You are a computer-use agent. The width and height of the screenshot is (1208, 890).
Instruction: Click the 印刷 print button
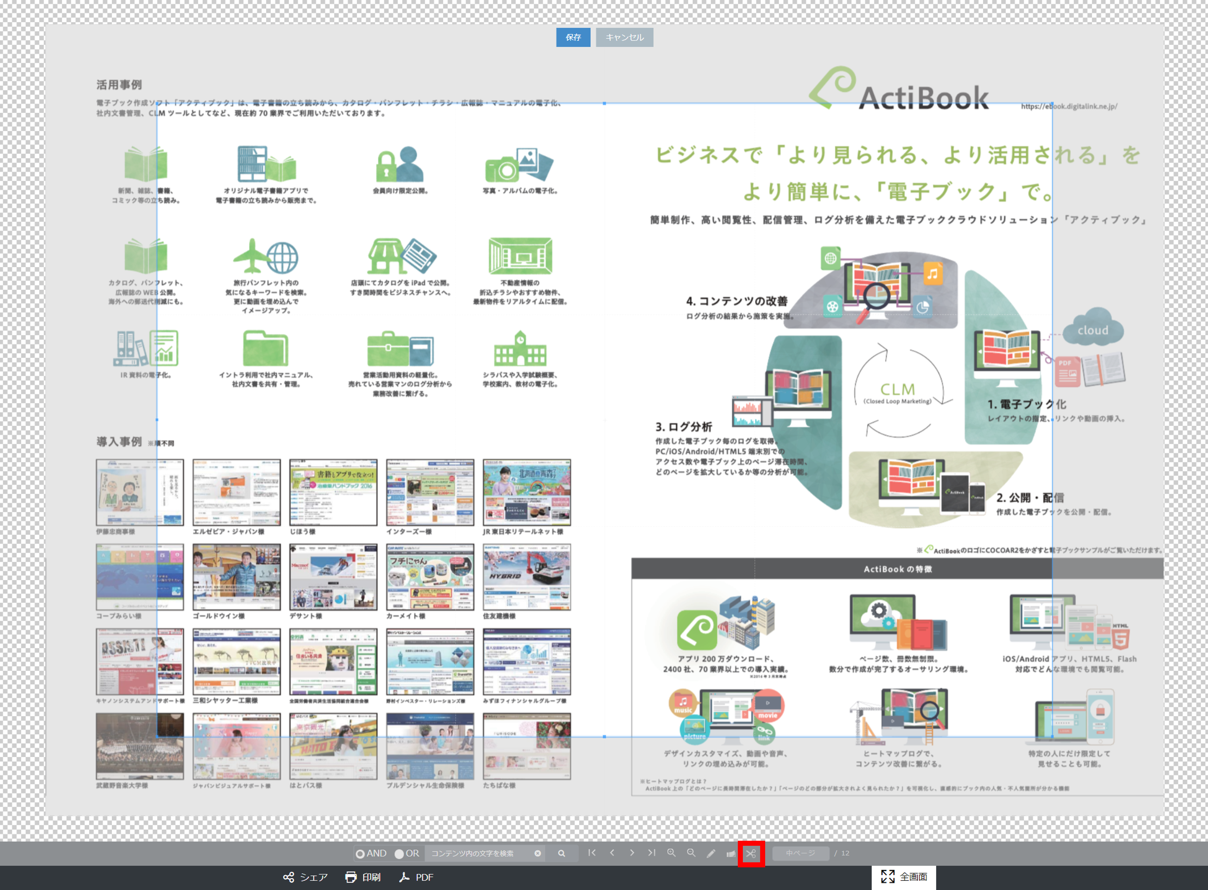[363, 877]
